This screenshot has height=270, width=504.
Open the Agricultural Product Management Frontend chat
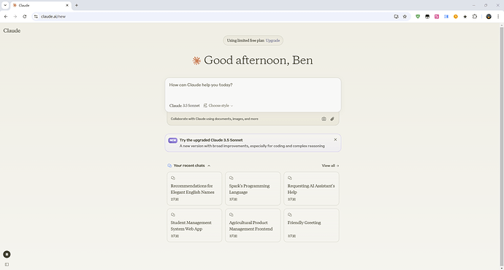(x=253, y=225)
